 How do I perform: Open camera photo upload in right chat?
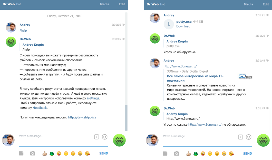tap(177, 153)
